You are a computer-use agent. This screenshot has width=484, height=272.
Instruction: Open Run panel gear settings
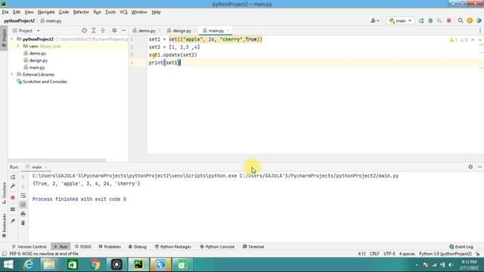[x=470, y=167]
